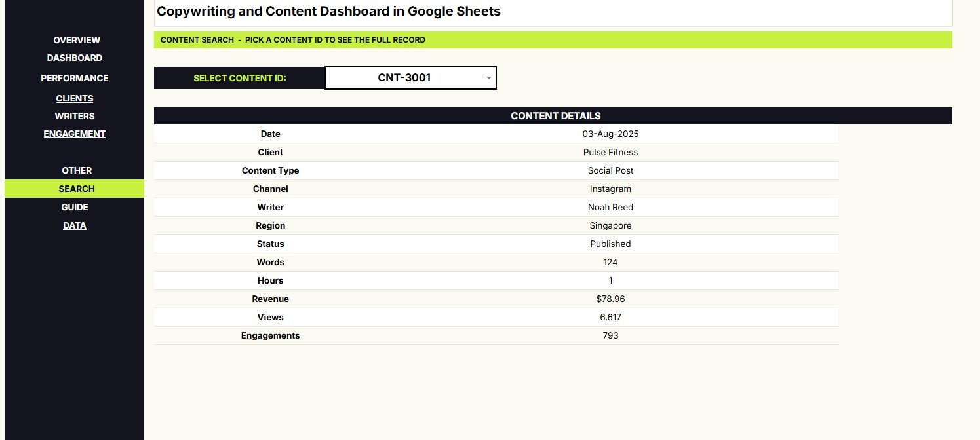Open the Performance sidebar link
This screenshot has height=440, width=980.
coord(75,78)
